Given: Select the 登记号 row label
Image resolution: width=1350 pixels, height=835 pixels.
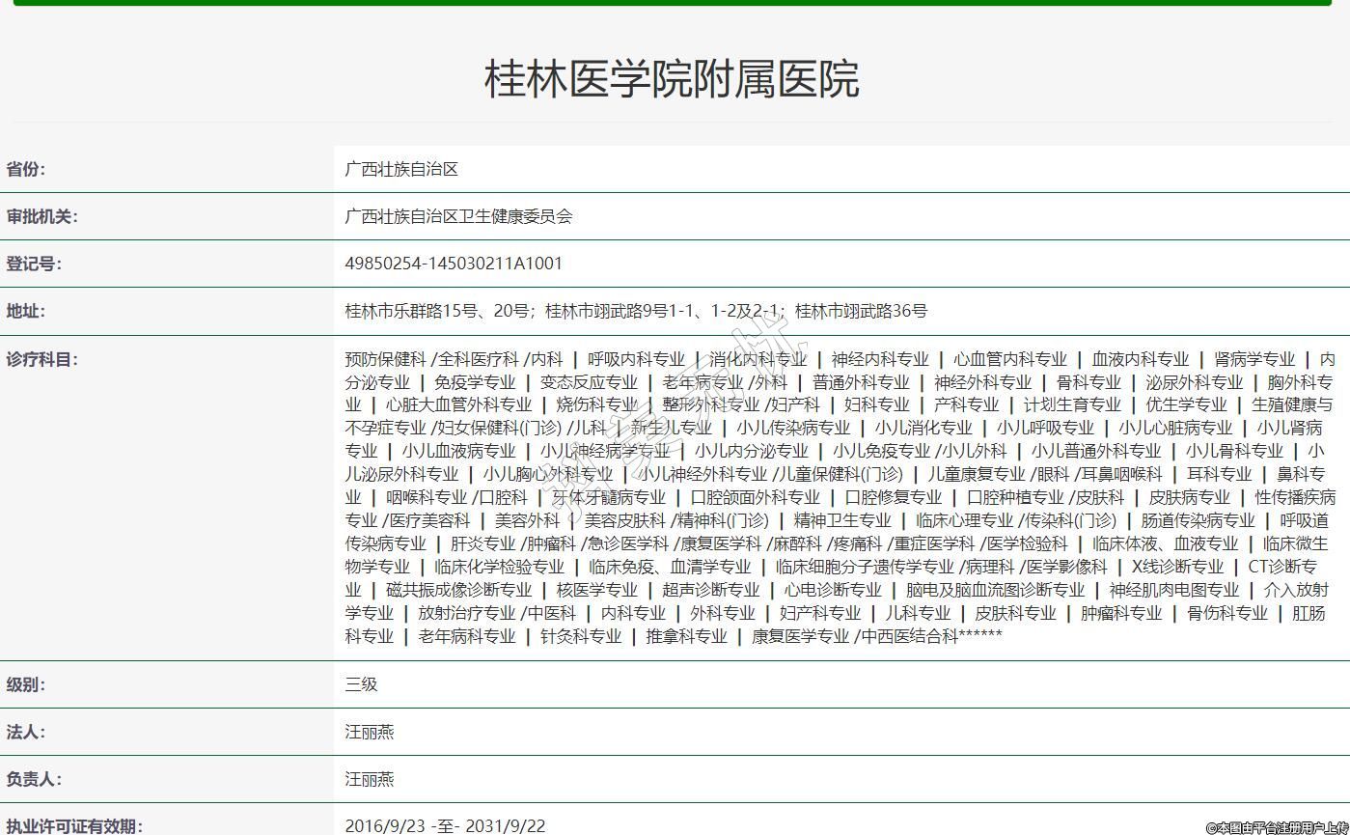Looking at the screenshot, I should coord(34,264).
